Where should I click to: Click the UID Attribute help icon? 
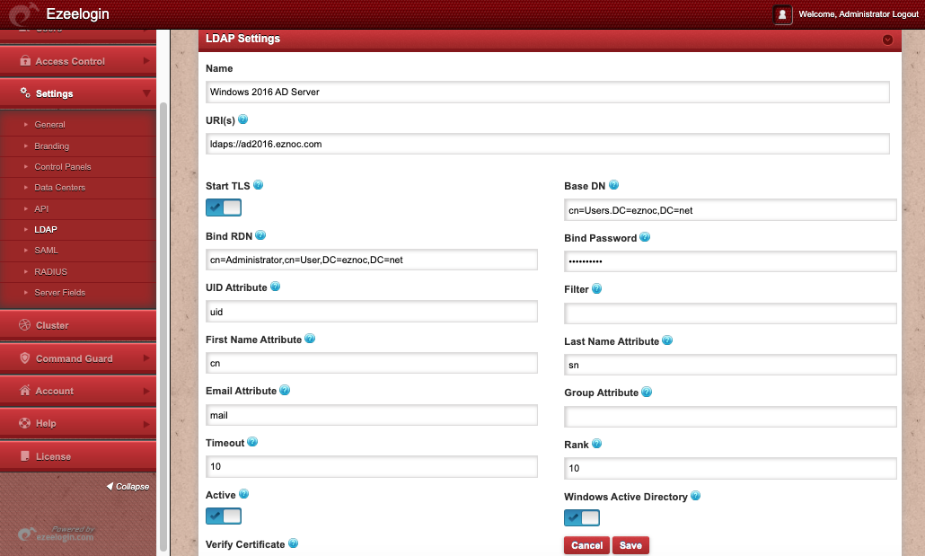275,287
